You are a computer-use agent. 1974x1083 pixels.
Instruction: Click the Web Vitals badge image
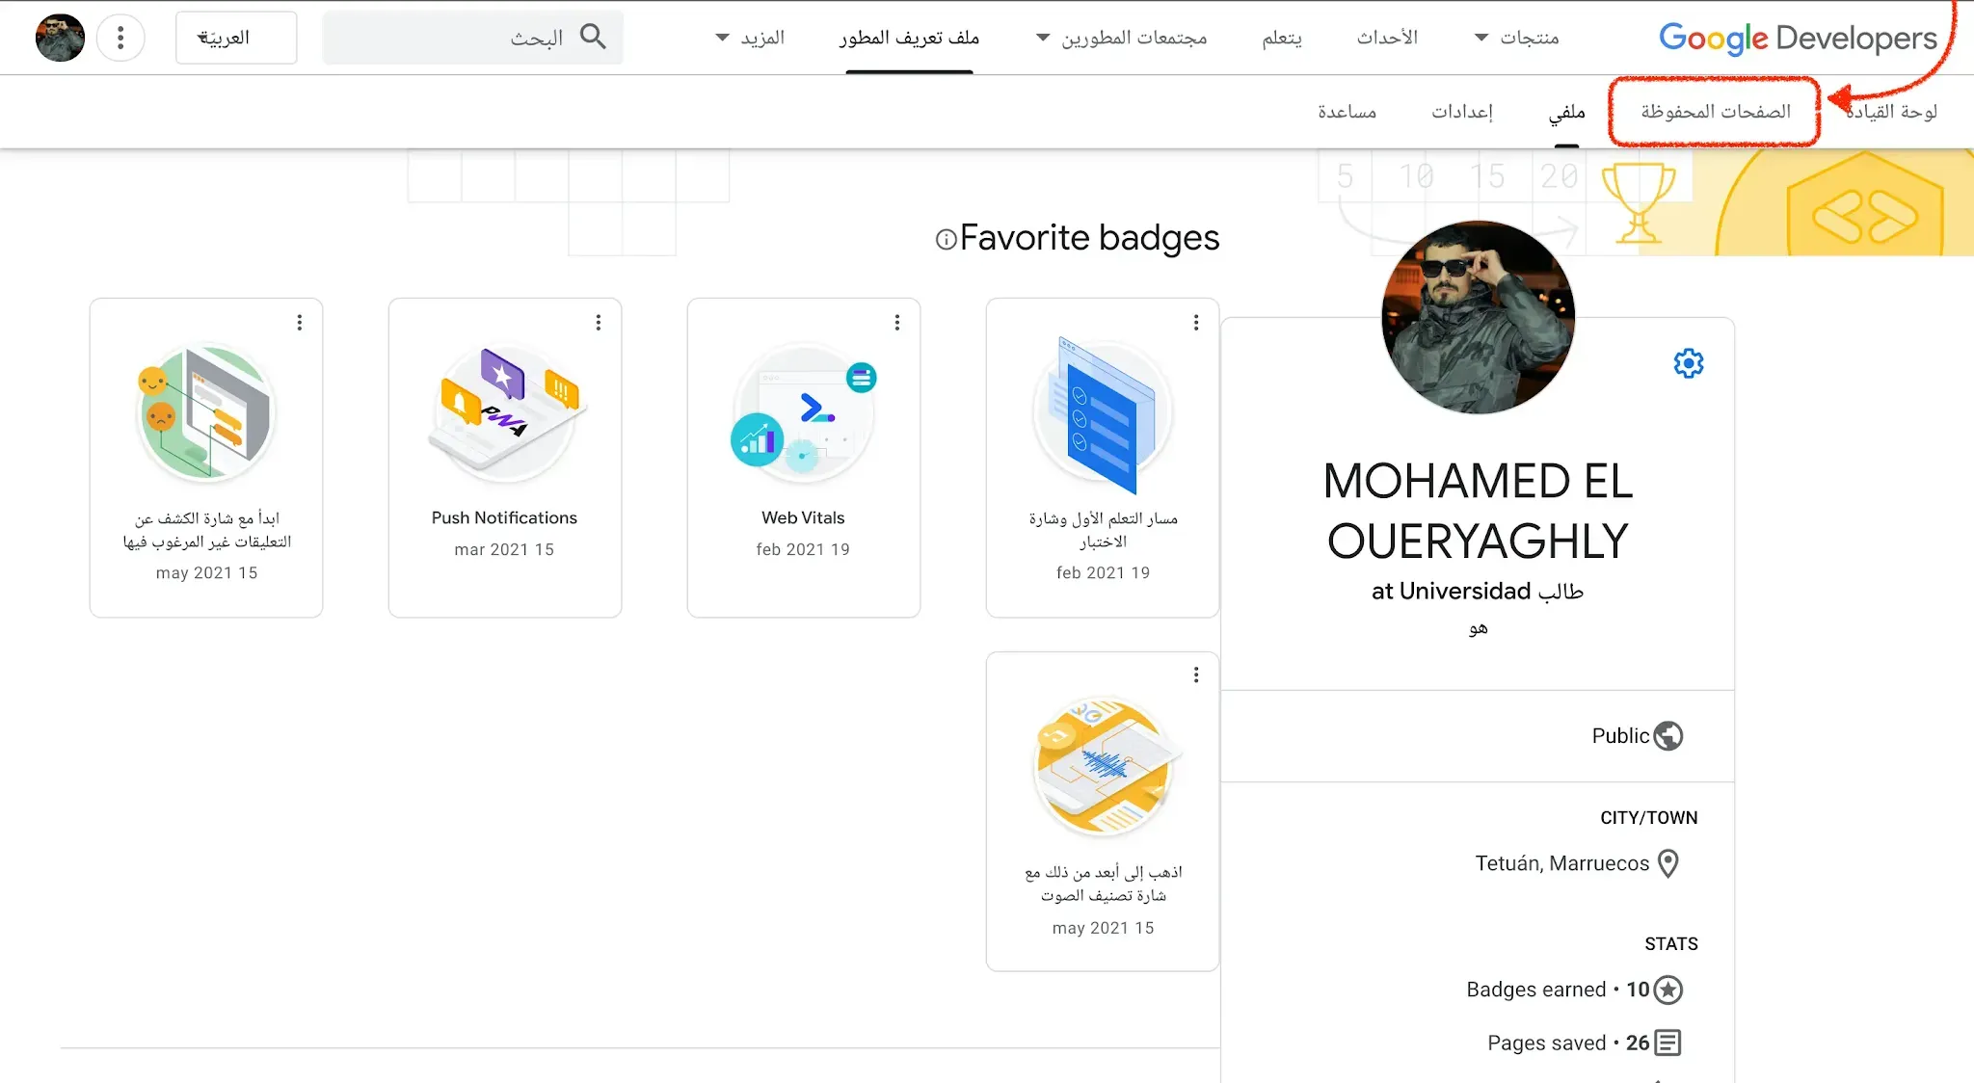tap(804, 412)
